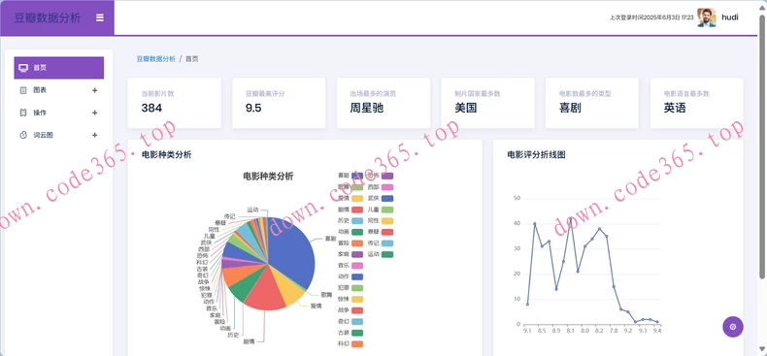Screen dimensions: 767x356
Task: Follow the 豆瓣数据分析 breadcrumb link
Action: [155, 58]
